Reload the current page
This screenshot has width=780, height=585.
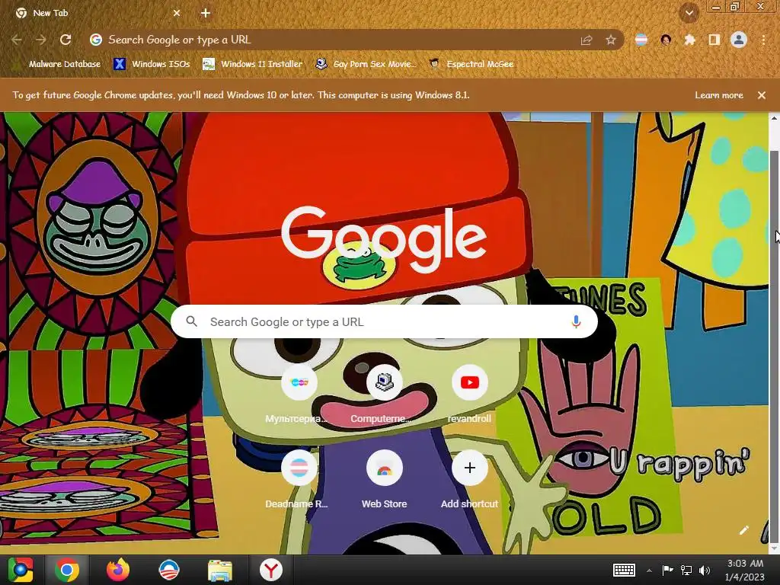(x=66, y=40)
